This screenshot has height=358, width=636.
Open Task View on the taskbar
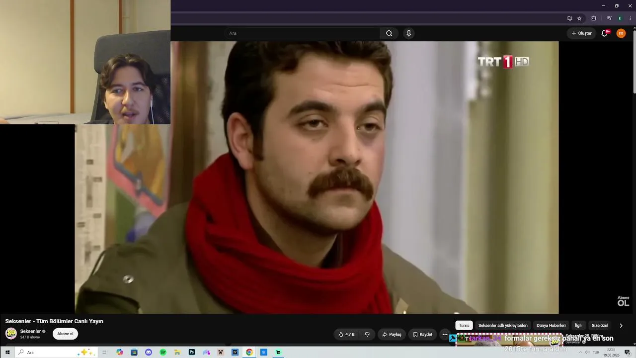(x=105, y=353)
